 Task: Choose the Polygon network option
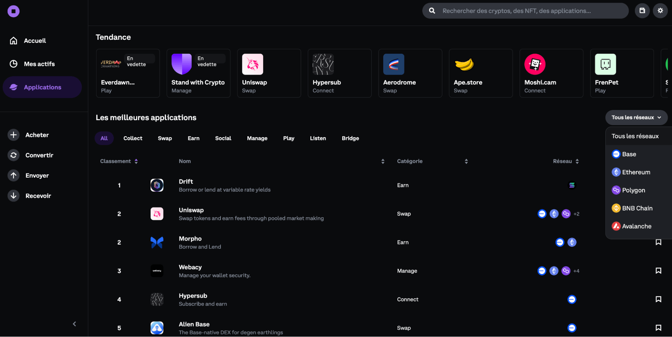coord(634,190)
